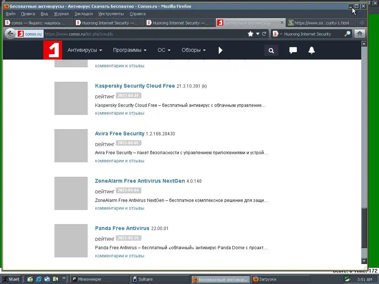The height and width of the screenshot is (284, 379).
Task: Click the Huorong Internet Security search field
Action: (x=313, y=34)
